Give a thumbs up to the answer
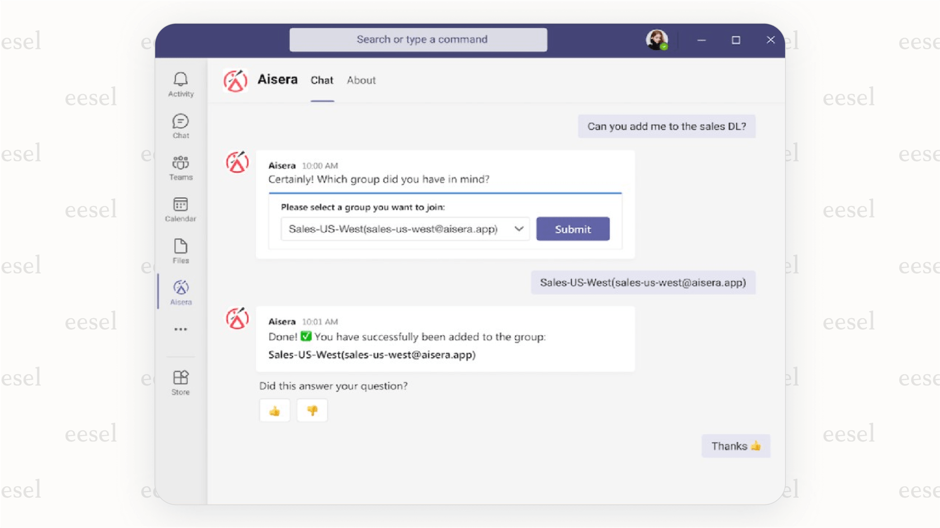 coord(274,410)
